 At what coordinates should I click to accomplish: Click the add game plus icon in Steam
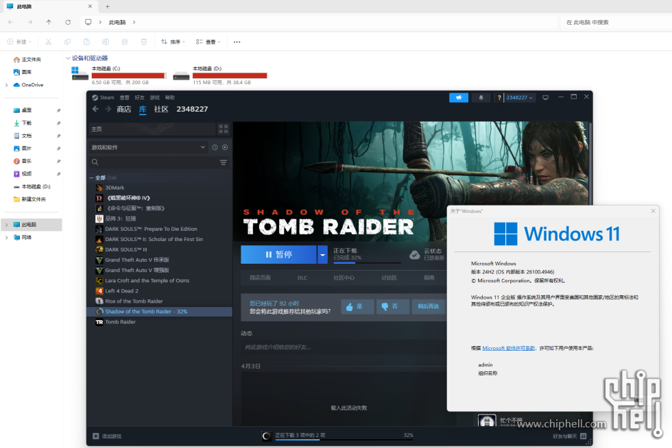click(x=95, y=436)
